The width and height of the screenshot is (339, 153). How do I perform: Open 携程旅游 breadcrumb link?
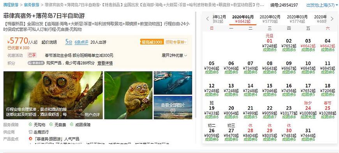tap(11, 5)
